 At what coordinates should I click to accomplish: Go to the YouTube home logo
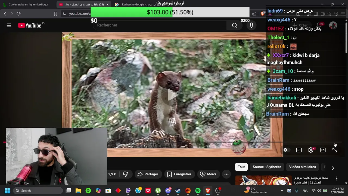[30, 25]
